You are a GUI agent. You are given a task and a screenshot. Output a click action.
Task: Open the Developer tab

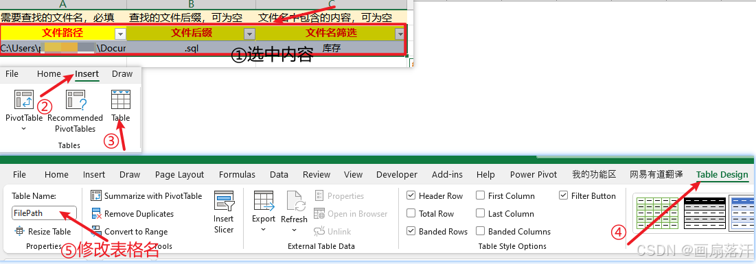tap(396, 174)
